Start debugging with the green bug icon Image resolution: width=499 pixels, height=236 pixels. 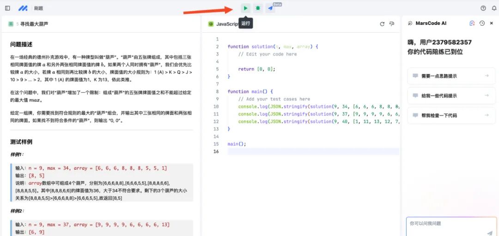258,8
